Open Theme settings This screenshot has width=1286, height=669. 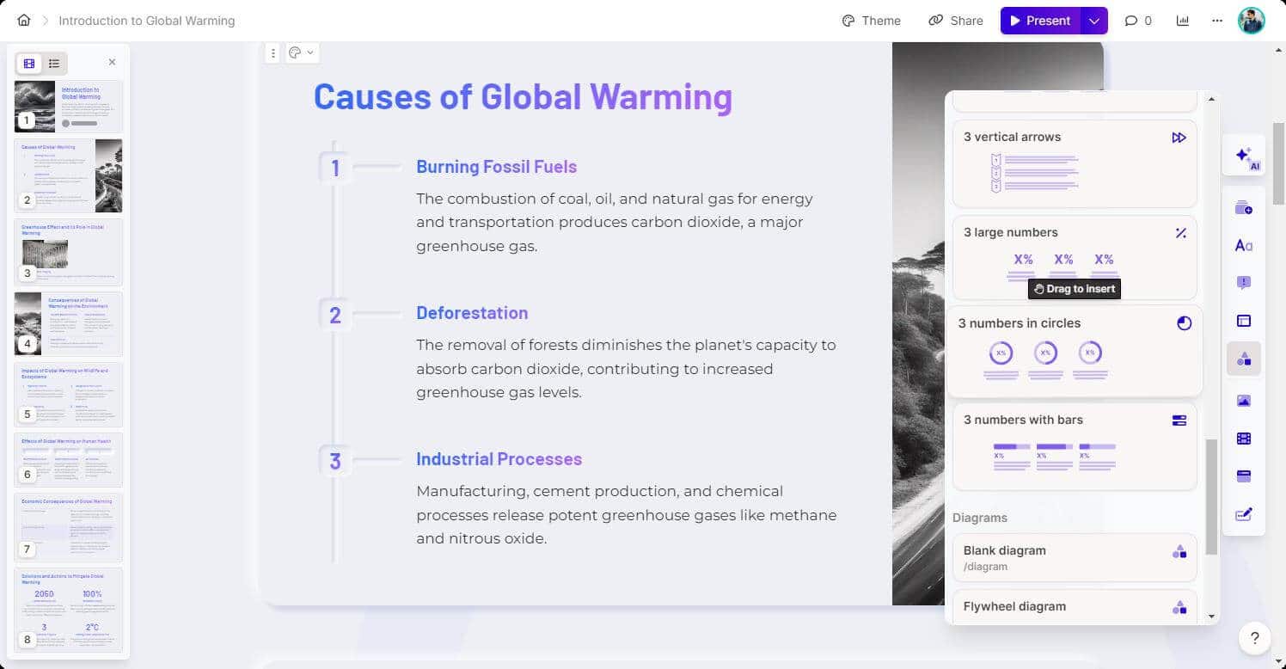click(871, 21)
